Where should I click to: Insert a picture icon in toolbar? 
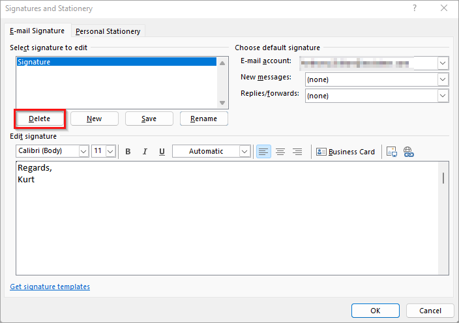pyautogui.click(x=392, y=152)
